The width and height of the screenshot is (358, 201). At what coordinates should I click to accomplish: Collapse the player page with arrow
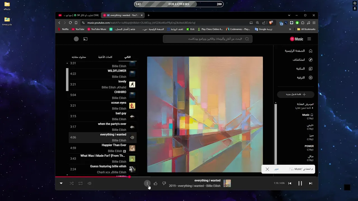(61, 183)
